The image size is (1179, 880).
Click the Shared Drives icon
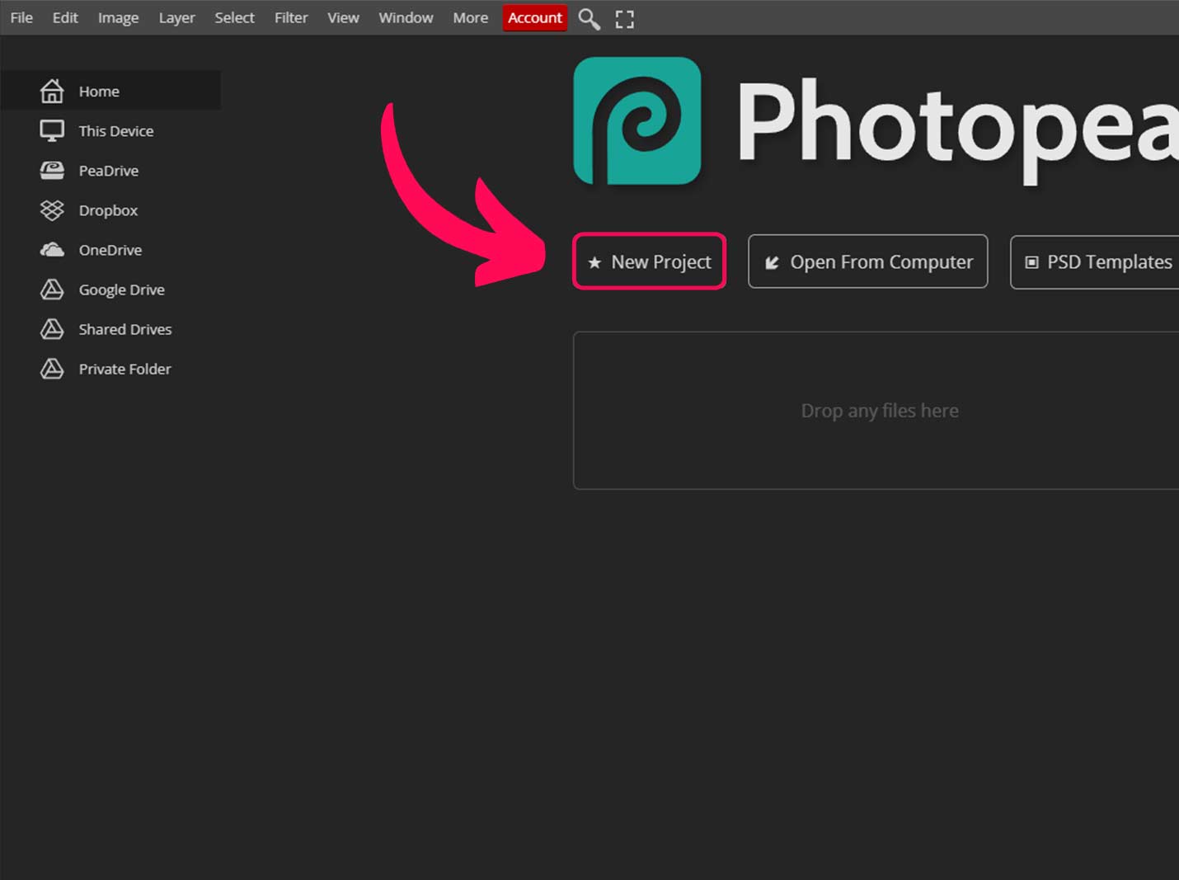pyautogui.click(x=52, y=329)
